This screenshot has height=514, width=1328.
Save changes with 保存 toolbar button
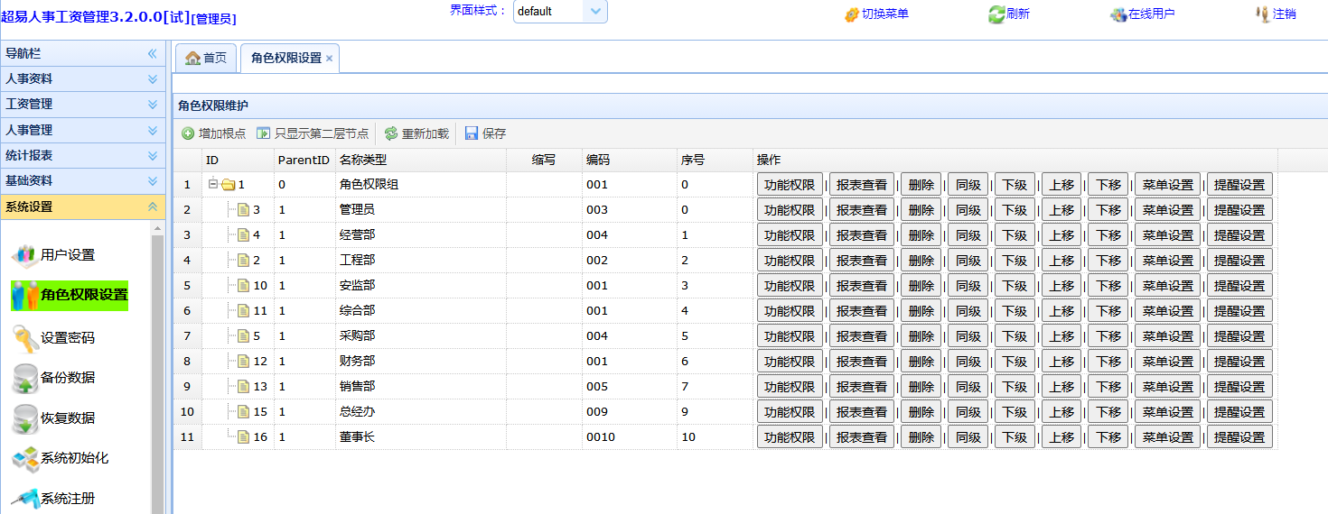click(x=485, y=133)
